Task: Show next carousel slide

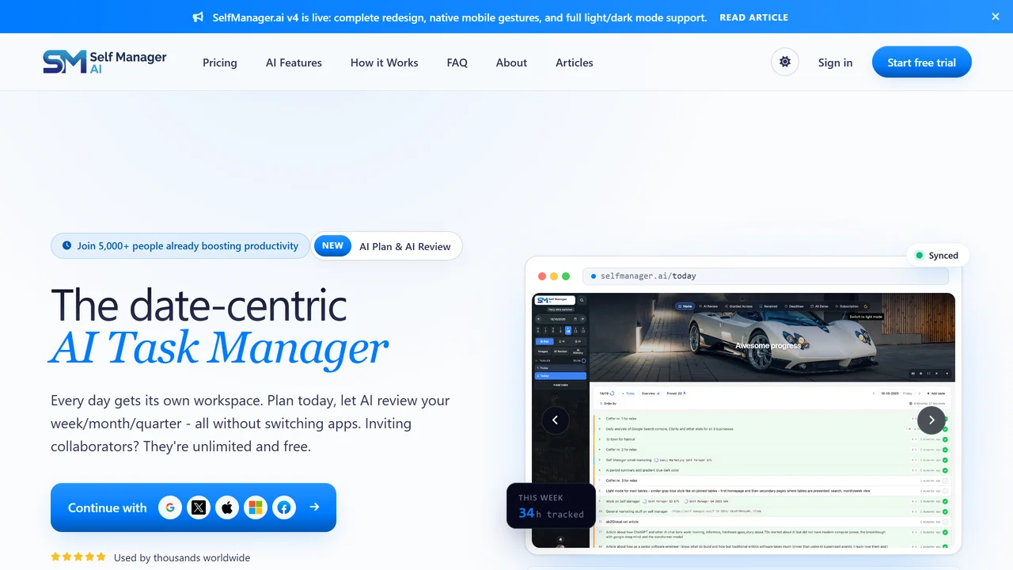Action: pos(931,420)
